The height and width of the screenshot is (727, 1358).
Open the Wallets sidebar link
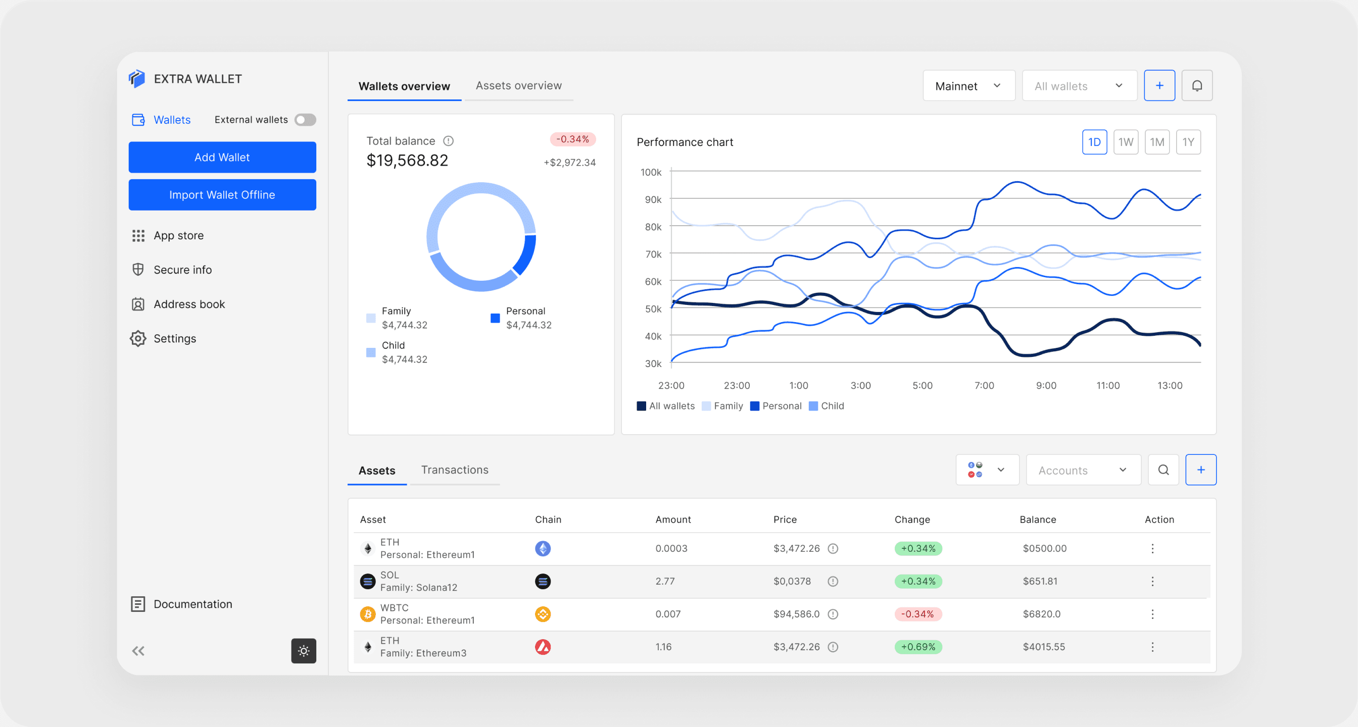[x=161, y=120]
